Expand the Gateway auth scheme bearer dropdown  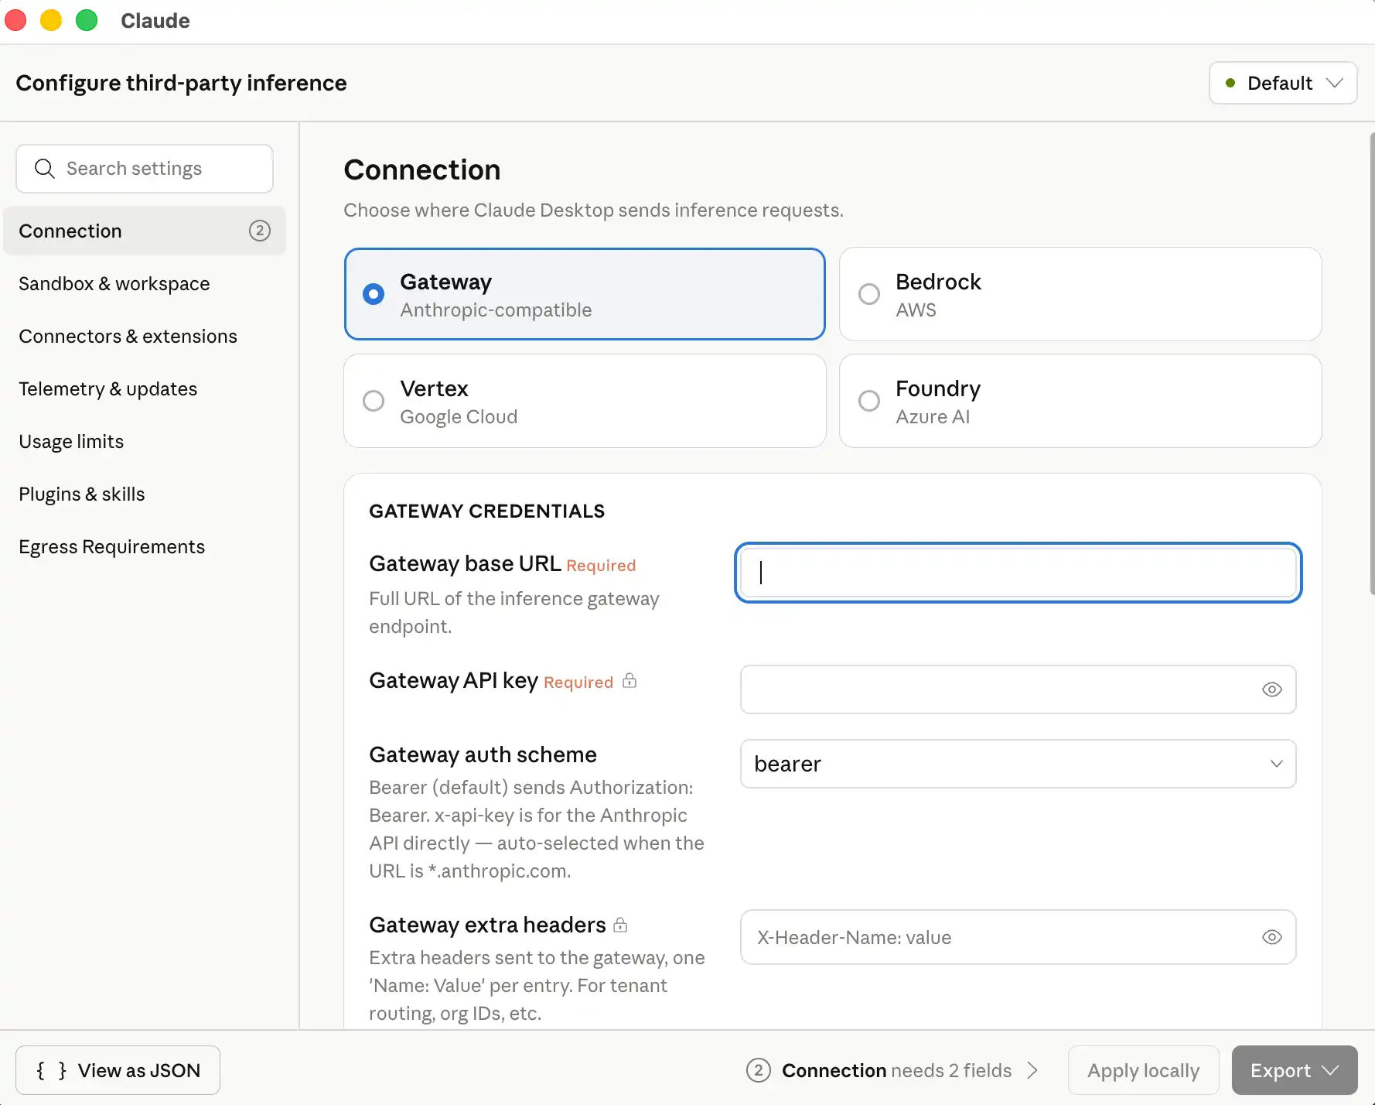(1018, 764)
